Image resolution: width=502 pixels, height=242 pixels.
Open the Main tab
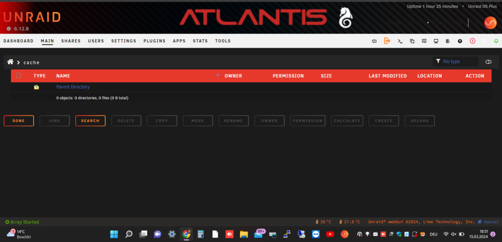pyautogui.click(x=47, y=41)
